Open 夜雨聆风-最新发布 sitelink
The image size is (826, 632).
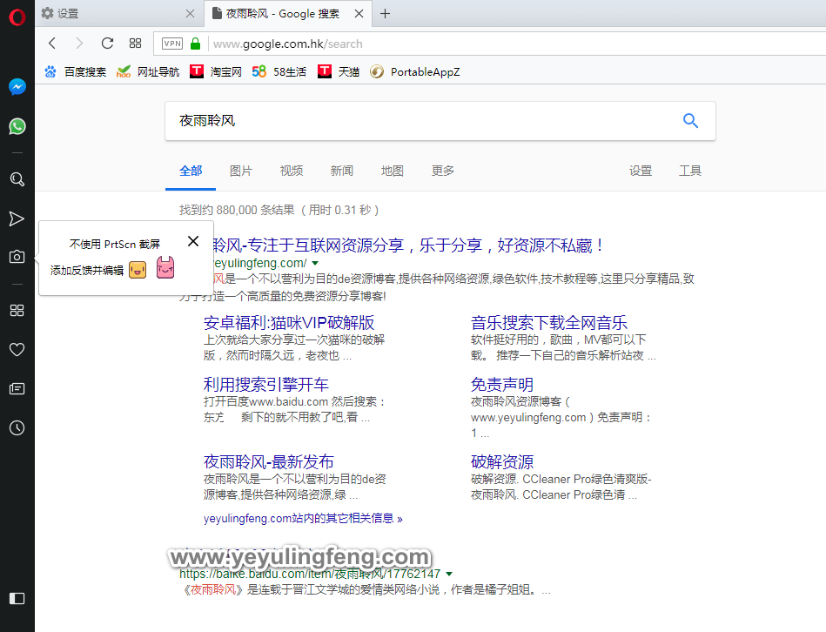point(269,462)
